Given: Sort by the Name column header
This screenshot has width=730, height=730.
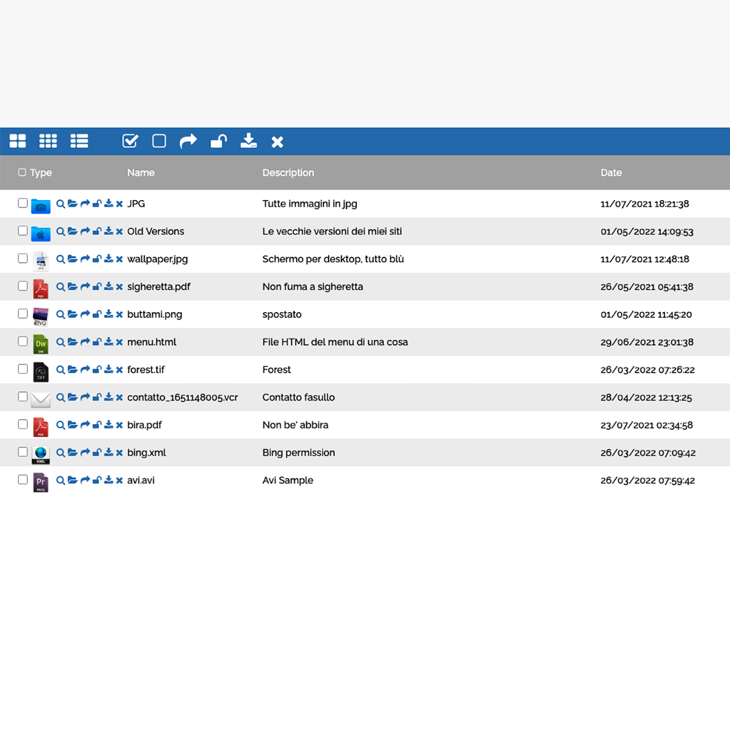Looking at the screenshot, I should coord(141,172).
